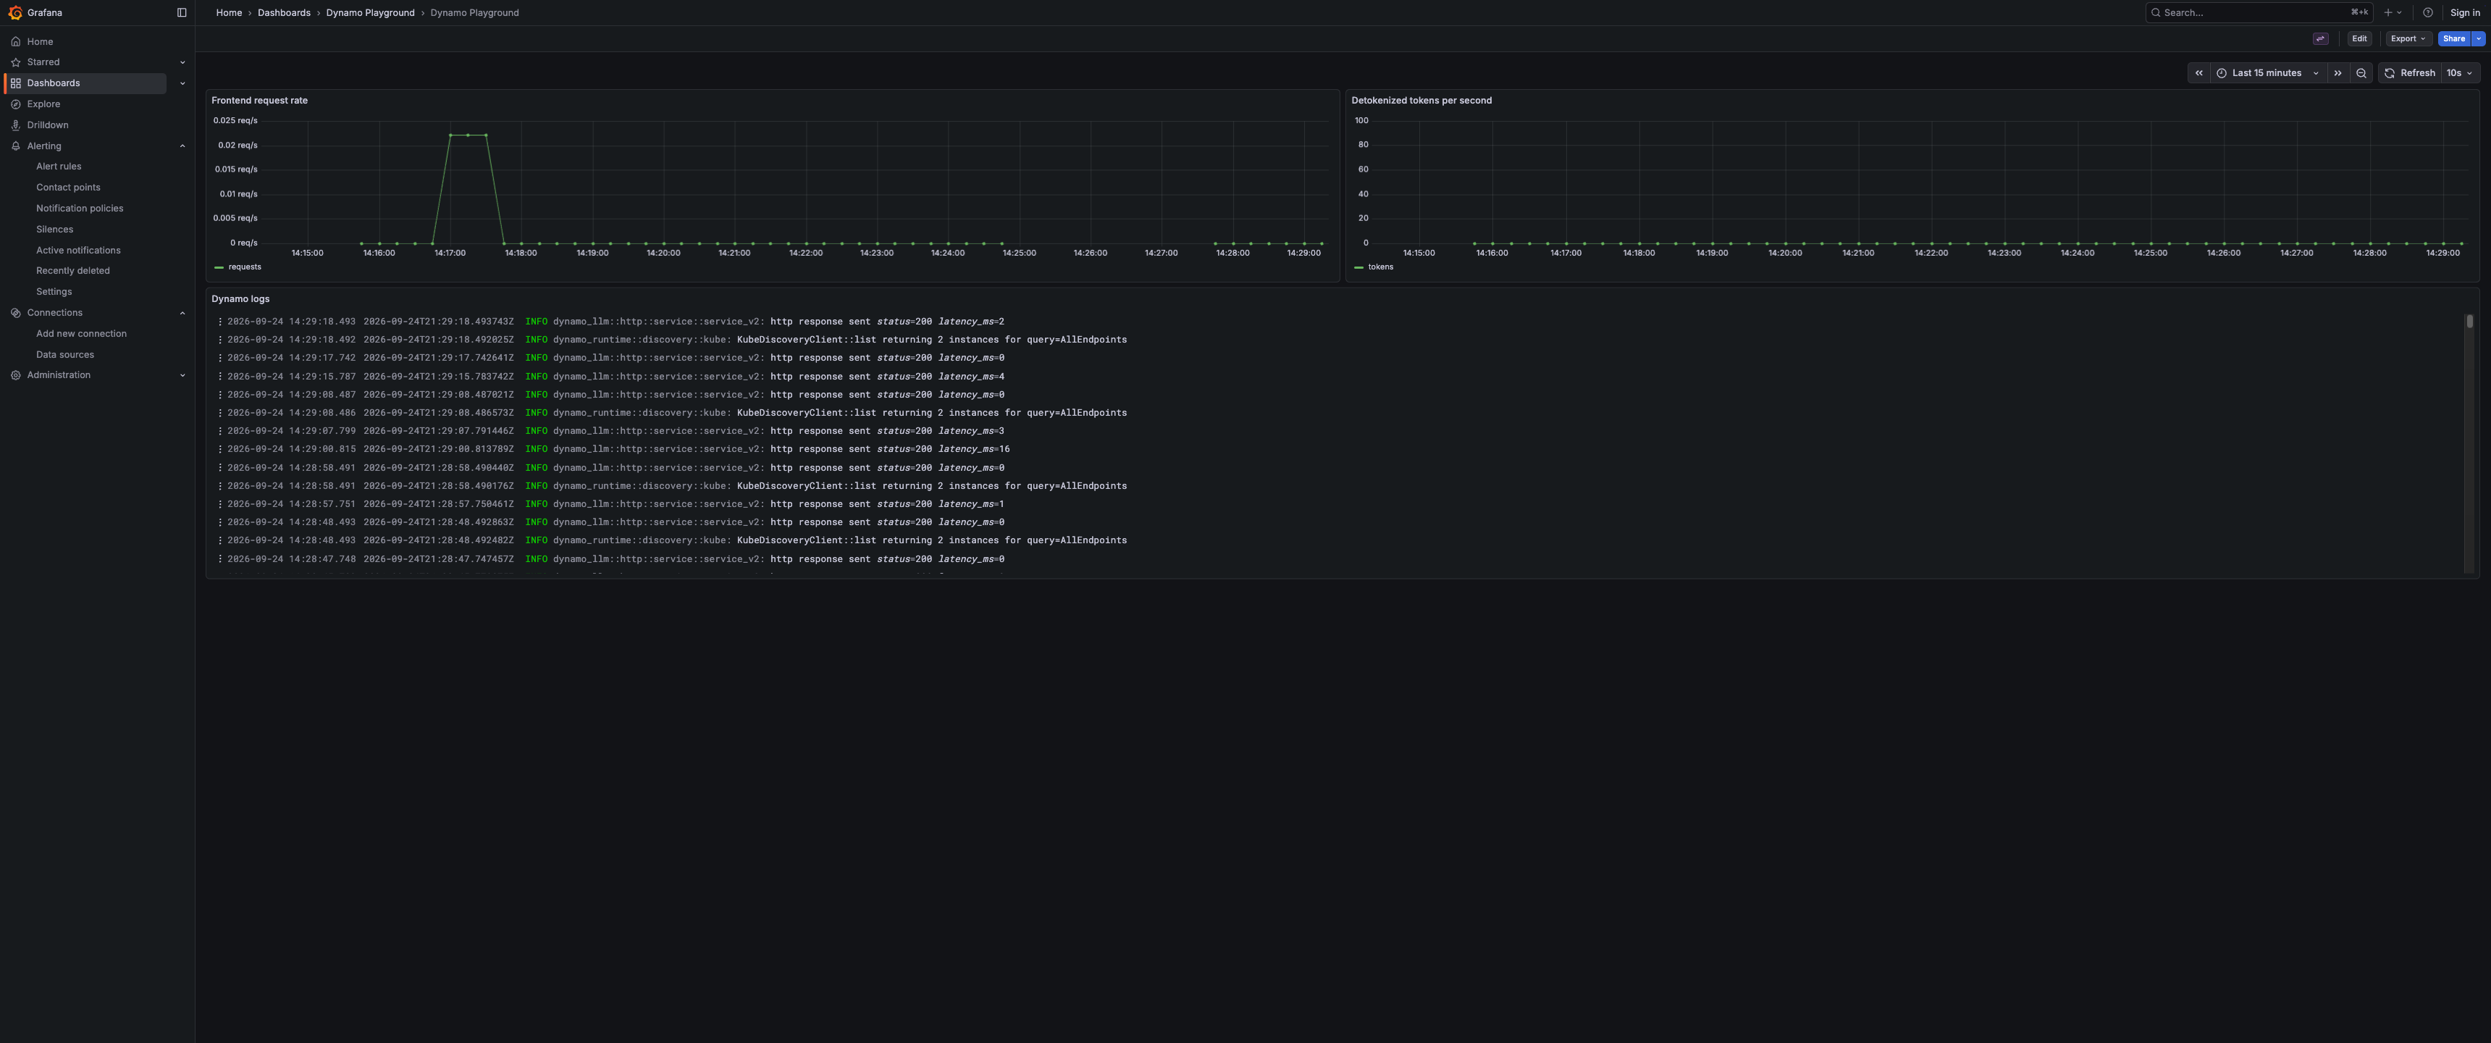Viewport: 2491px width, 1043px height.
Task: Open Data sources page
Action: (64, 355)
